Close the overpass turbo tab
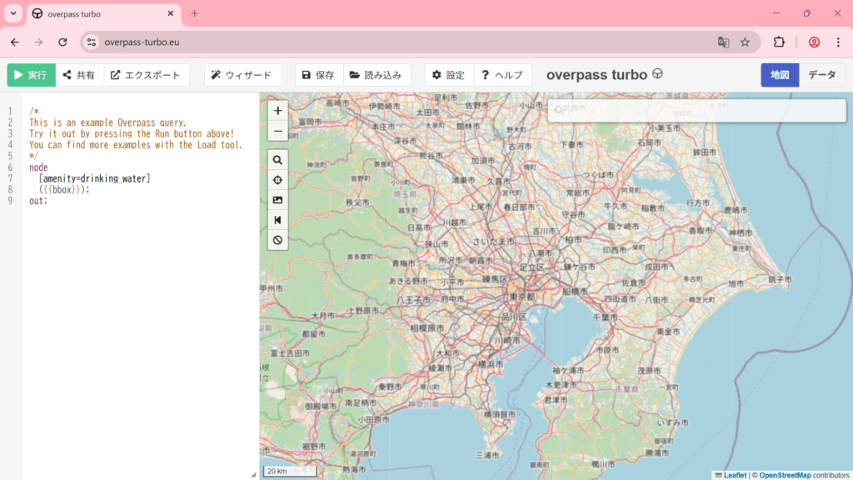The image size is (853, 480). [170, 13]
